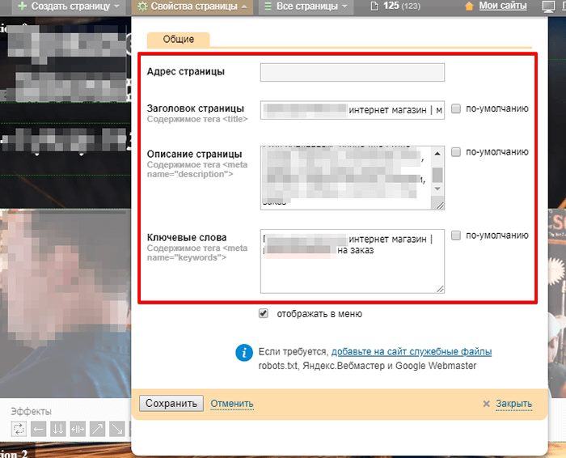Click the blue info icon

tap(244, 352)
